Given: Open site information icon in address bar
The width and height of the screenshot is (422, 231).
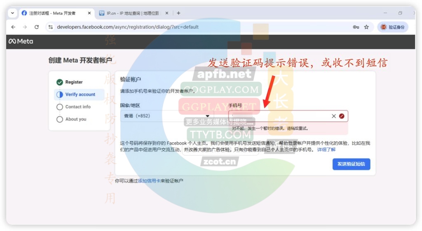Looking at the screenshot, I should point(51,27).
